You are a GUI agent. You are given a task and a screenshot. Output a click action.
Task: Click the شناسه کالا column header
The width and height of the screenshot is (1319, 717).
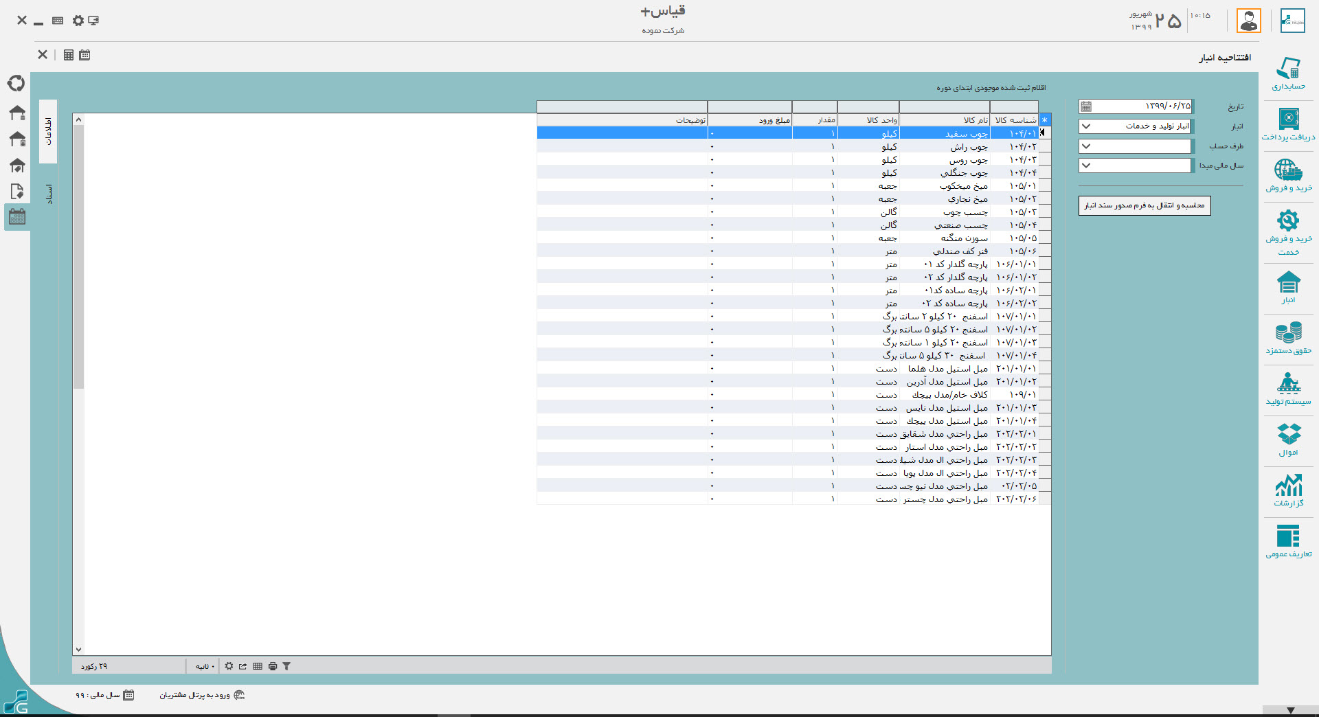1014,120
